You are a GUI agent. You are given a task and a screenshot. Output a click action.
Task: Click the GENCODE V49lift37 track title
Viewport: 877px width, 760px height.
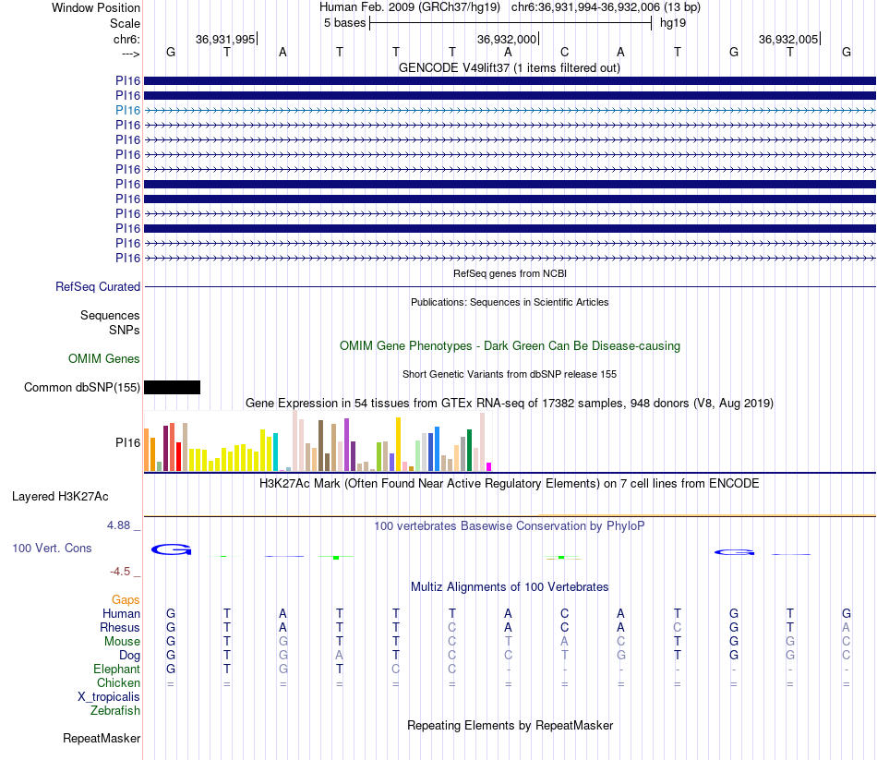[x=509, y=67]
